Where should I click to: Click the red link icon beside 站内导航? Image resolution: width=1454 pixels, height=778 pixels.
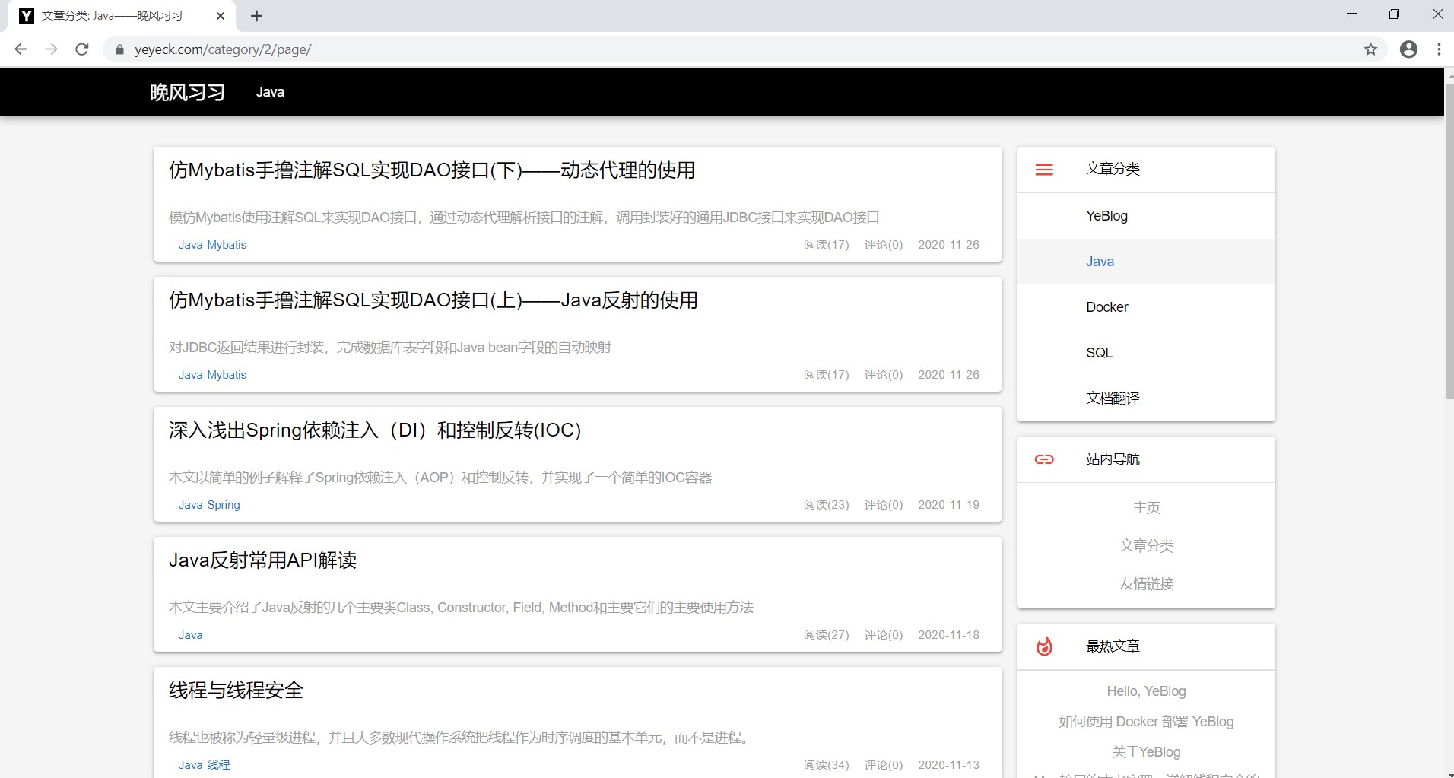[x=1044, y=459]
